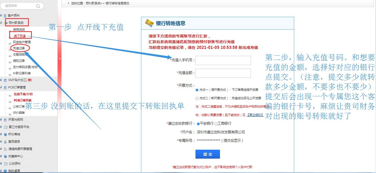Click the 客户资料 person icon in sidebar
Image resolution: width=376 pixels, height=173 pixels.
click(x=5, y=15)
